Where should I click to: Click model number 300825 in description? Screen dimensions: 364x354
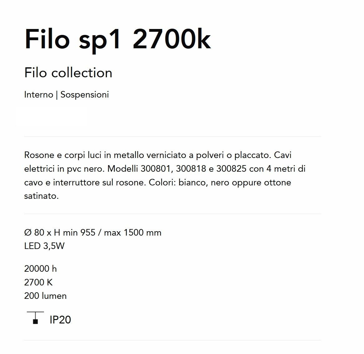tap(231, 169)
